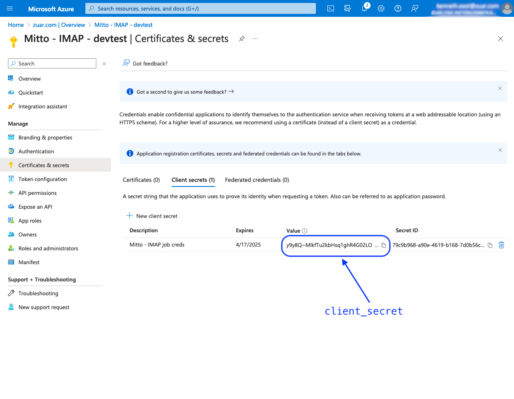Open the Got feedback? link
Viewport: 514px width, 399px height.
(145, 63)
